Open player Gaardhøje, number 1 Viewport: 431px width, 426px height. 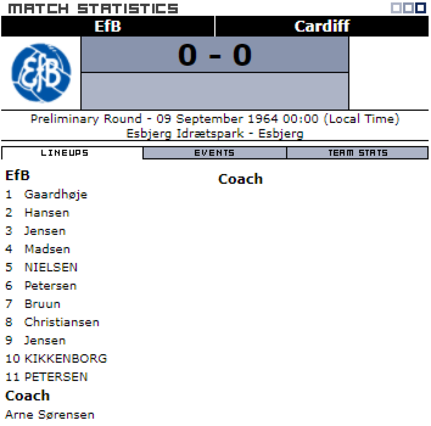tap(56, 194)
